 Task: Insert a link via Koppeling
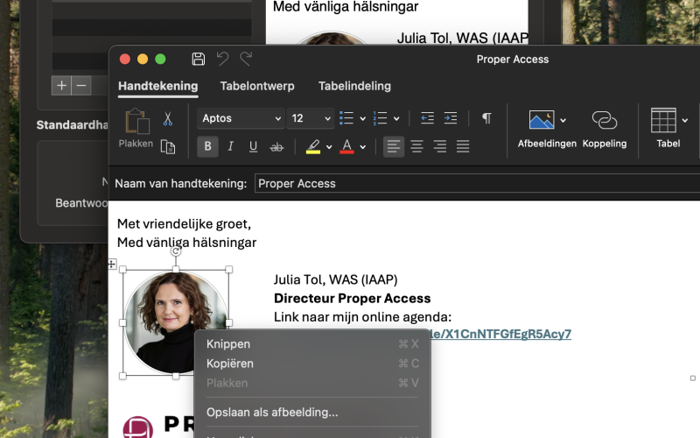tap(605, 128)
